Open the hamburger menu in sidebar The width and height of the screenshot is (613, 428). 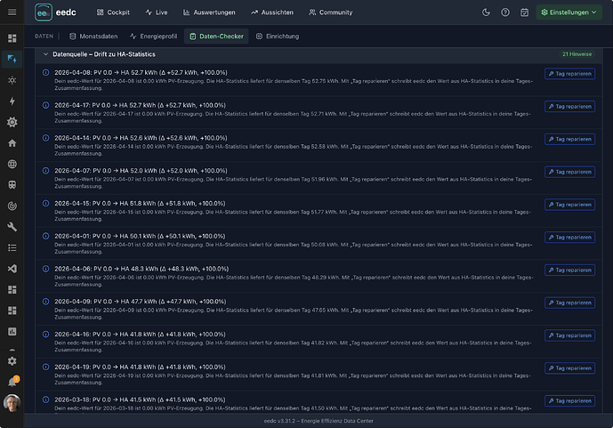pyautogui.click(x=12, y=12)
